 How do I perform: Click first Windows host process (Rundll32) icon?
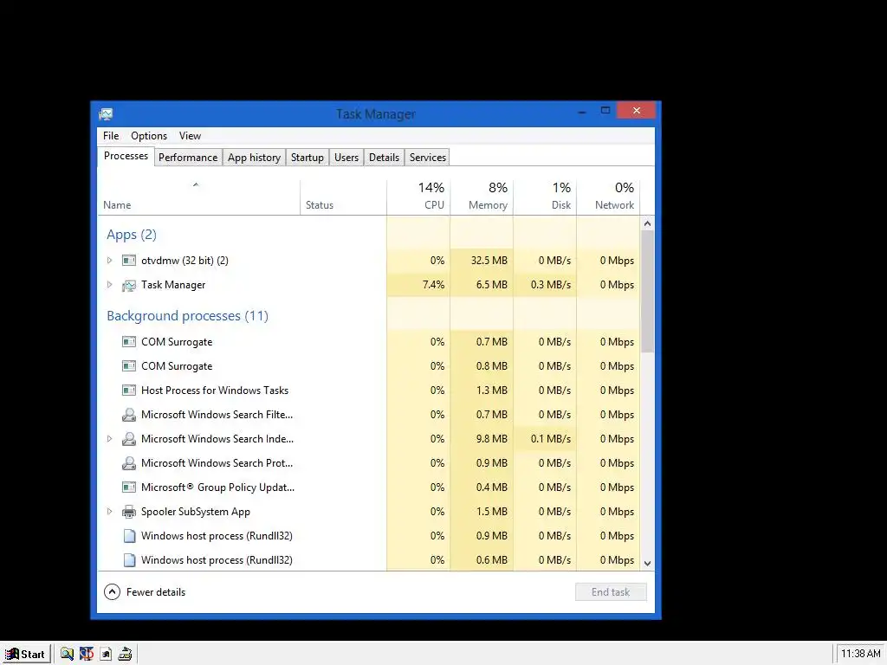pos(129,536)
